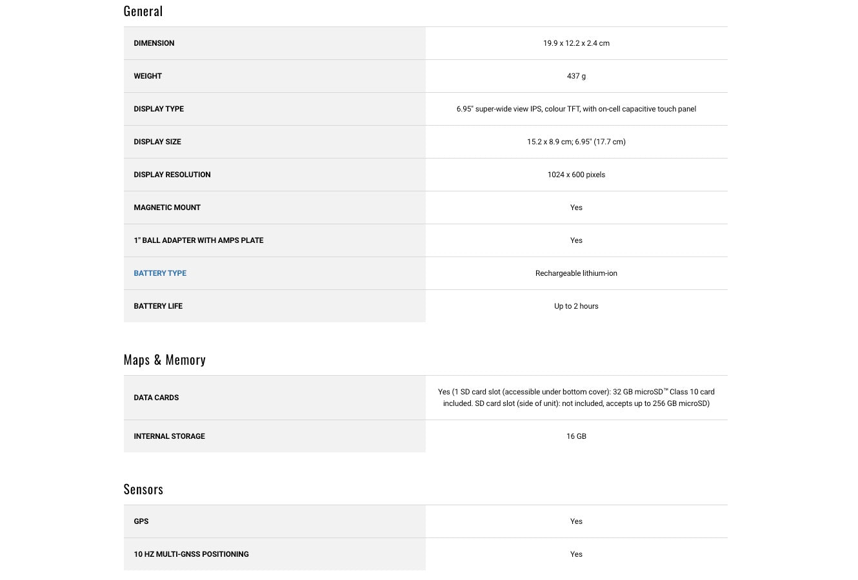Click the 10 Hz Multi-GNSS Positioning label
This screenshot has width=858, height=580.
click(x=191, y=554)
